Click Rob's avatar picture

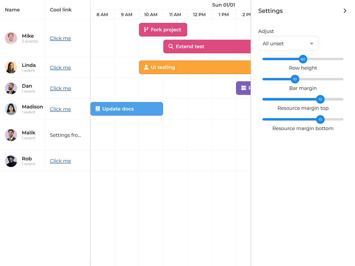(11, 161)
